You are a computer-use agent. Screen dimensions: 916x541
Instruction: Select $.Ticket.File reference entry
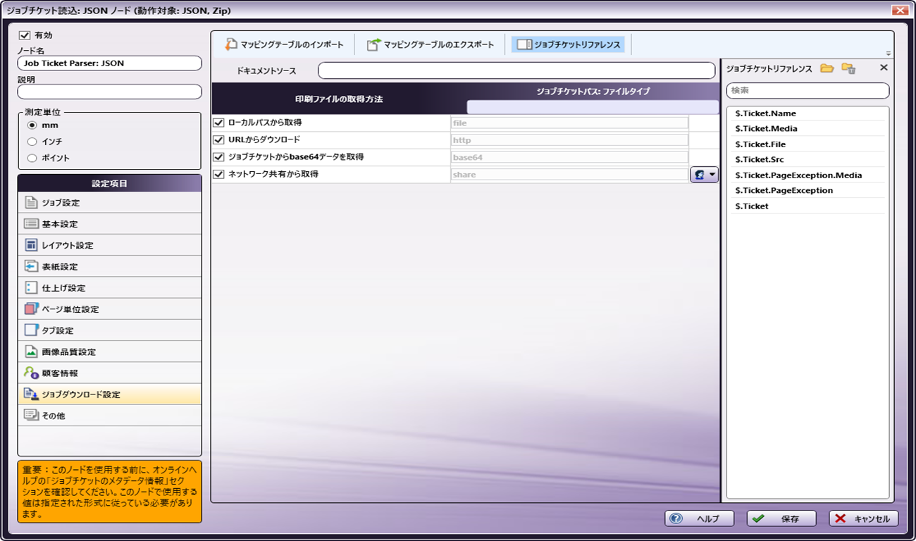tap(806, 144)
